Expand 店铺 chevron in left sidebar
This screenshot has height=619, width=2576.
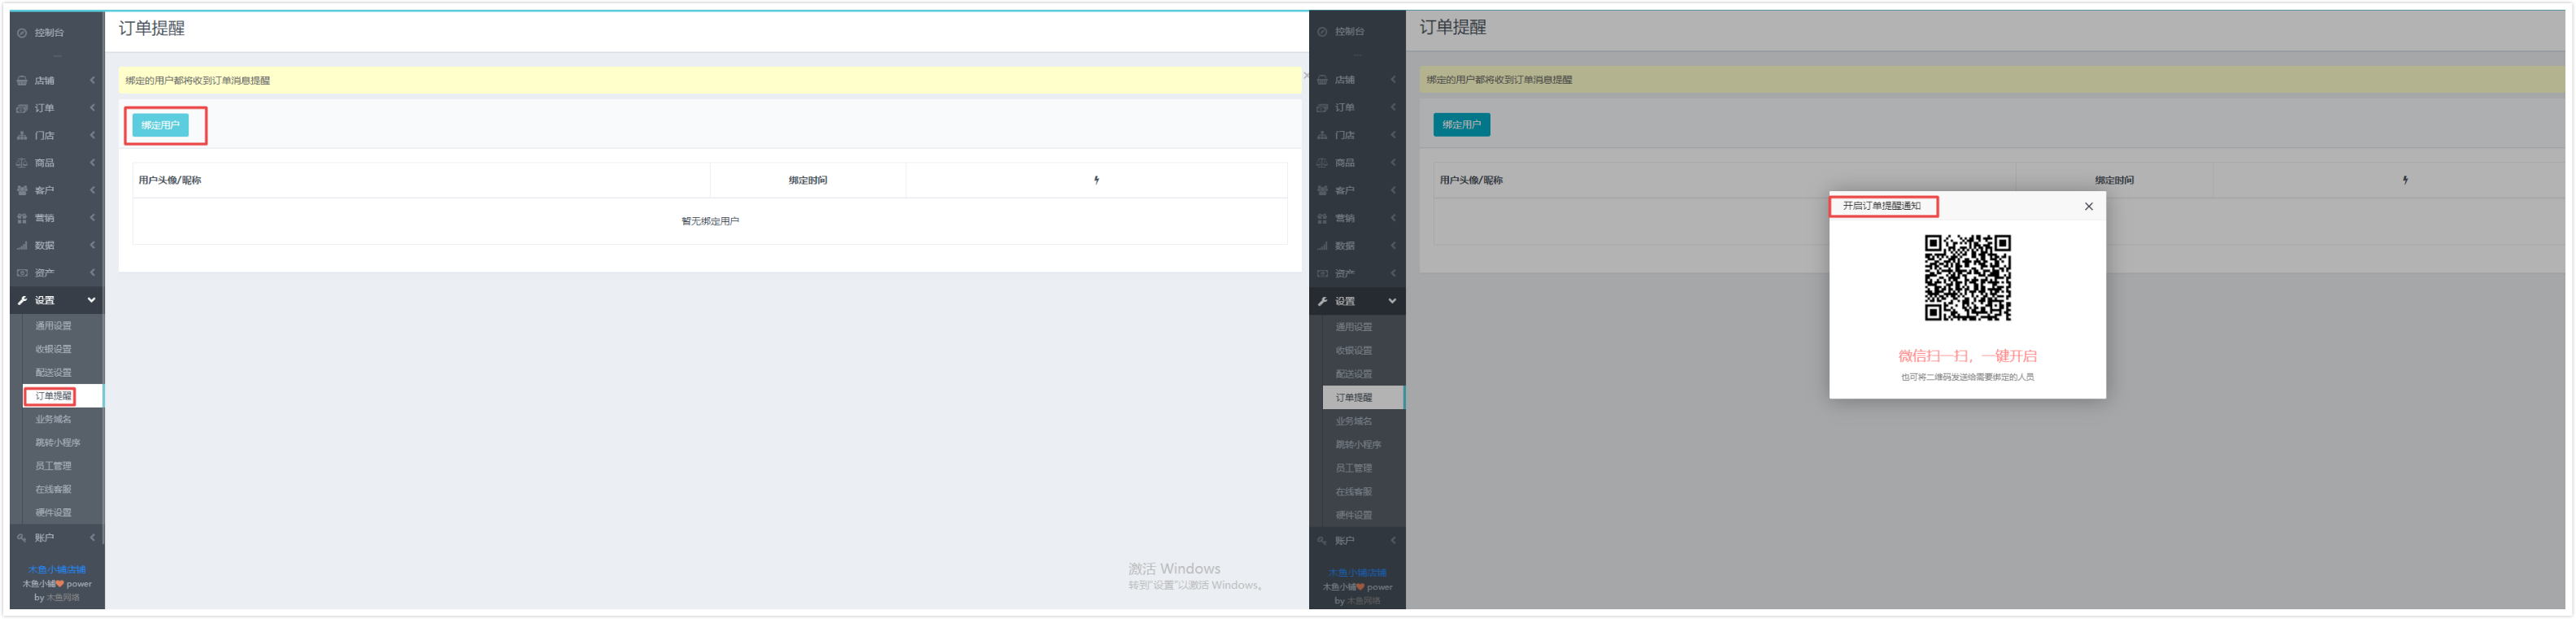pyautogui.click(x=92, y=81)
